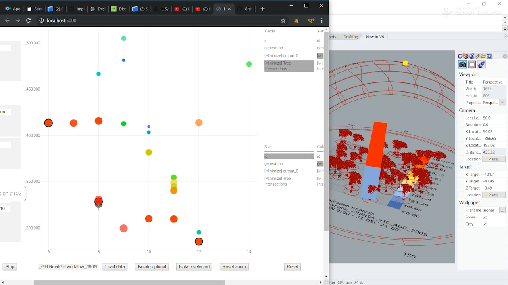The height and width of the screenshot is (285, 508).
Task: Click the green data point at x=14
Action: (x=249, y=64)
